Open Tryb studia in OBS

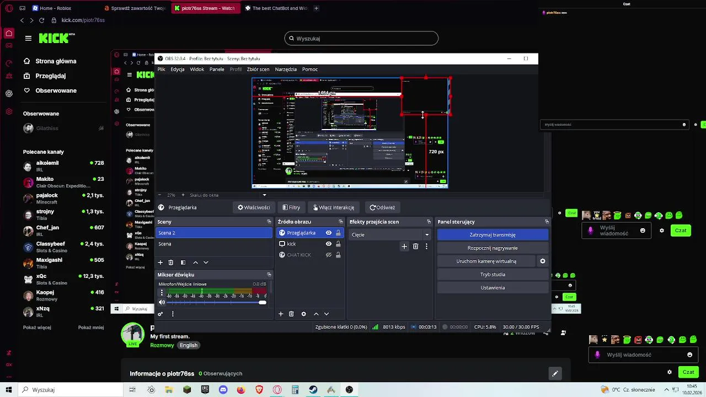[x=493, y=275]
